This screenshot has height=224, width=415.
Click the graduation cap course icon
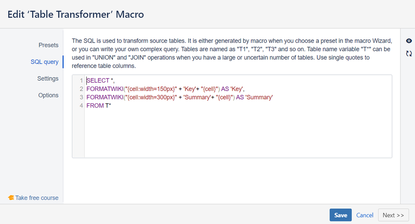pos(11,198)
